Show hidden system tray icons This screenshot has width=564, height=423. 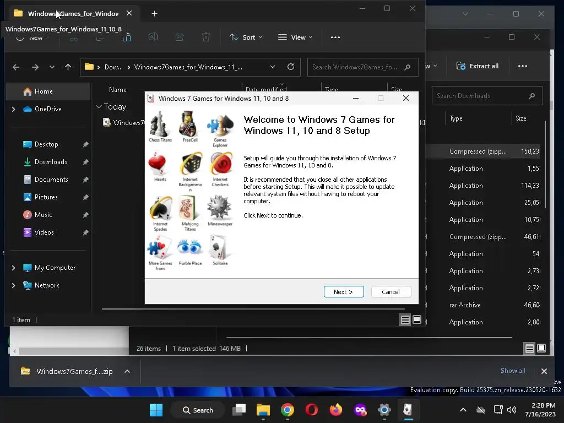coord(463,410)
